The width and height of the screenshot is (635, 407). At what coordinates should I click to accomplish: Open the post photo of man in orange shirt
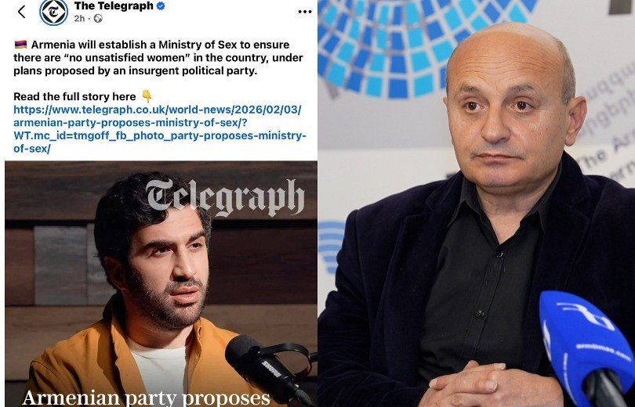(x=161, y=284)
